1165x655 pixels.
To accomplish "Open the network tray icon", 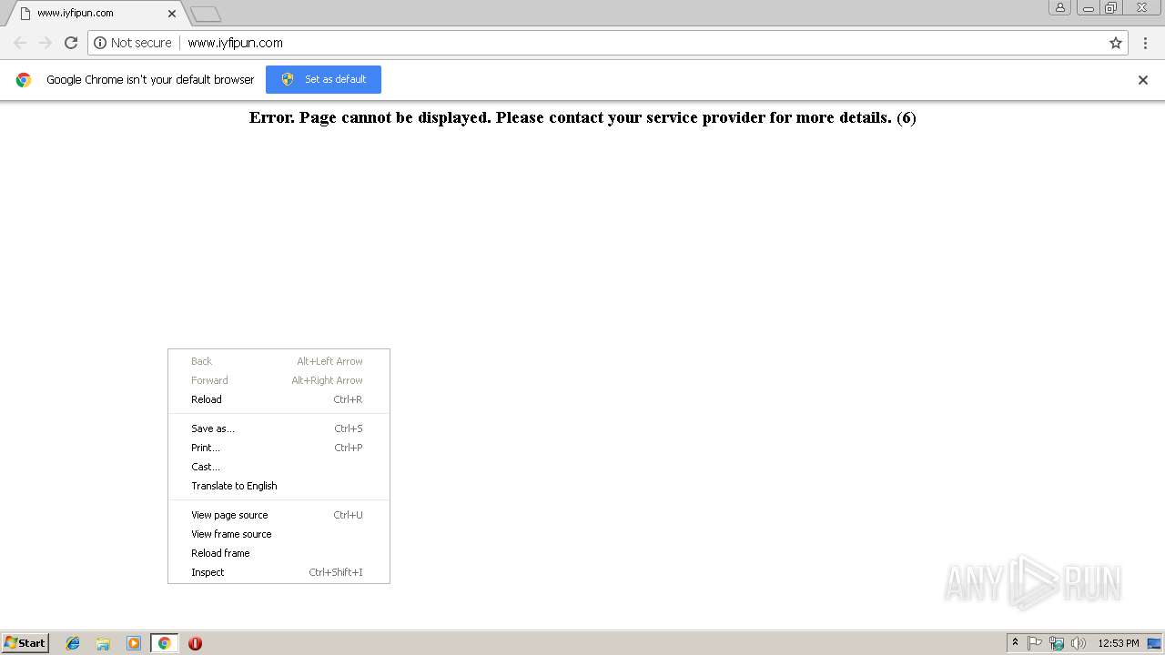I will [x=1057, y=643].
